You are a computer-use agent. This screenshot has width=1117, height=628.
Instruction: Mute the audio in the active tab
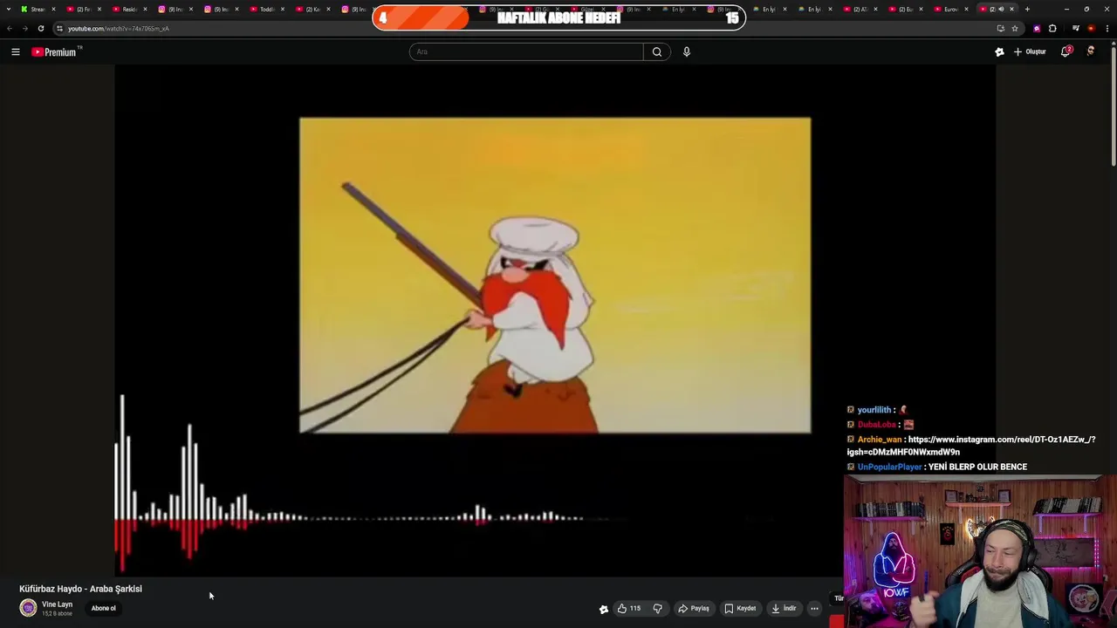click(1001, 9)
